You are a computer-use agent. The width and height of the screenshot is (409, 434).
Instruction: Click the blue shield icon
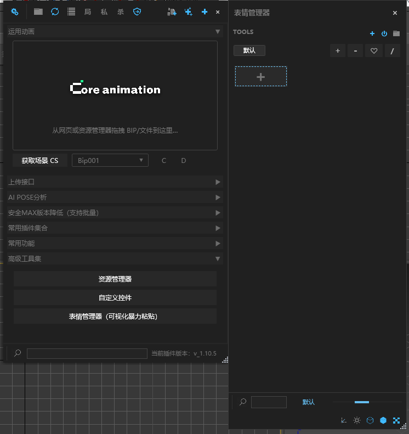tap(137, 12)
